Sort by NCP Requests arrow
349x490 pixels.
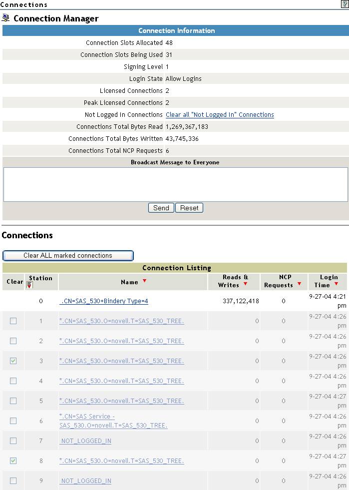coord(300,284)
